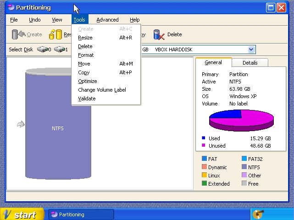Click the NTFS color swatch in legend
The height and width of the screenshot is (220, 294).
(x=244, y=167)
